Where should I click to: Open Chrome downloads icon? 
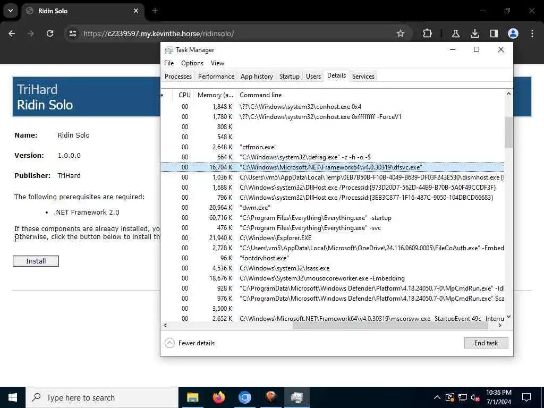click(x=474, y=33)
